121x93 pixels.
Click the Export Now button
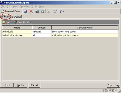click(114, 85)
